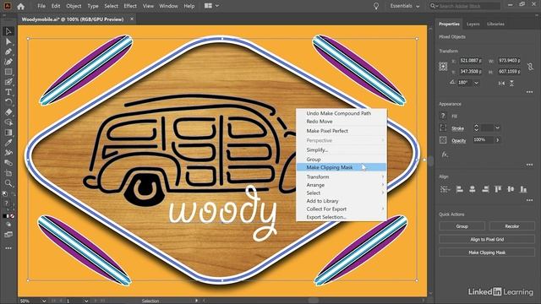Click Make Clipping Mask quick action button
This screenshot has height=304, width=541.
[487, 252]
